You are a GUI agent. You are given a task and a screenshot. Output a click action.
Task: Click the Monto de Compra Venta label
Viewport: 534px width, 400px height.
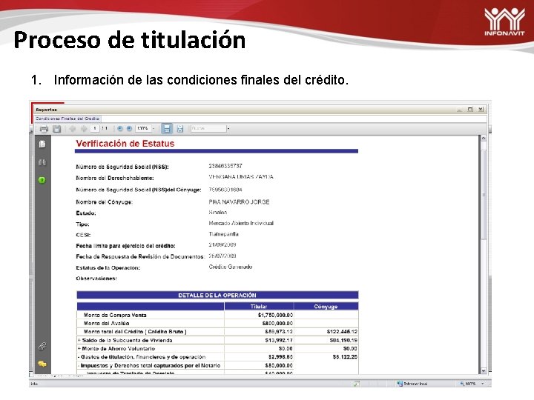click(115, 315)
